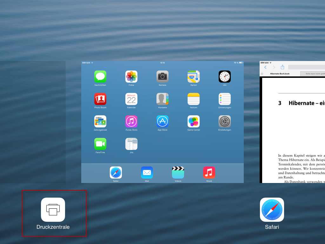The width and height of the screenshot is (325, 244).
Task: Tap the share button in Safari preview
Action: (282, 67)
